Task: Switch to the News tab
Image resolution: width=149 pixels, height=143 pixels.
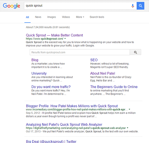Action: click(x=38, y=17)
